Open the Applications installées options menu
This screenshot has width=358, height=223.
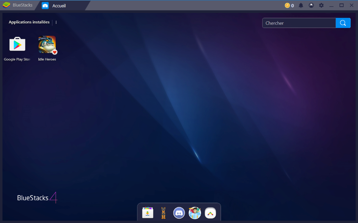pos(56,22)
